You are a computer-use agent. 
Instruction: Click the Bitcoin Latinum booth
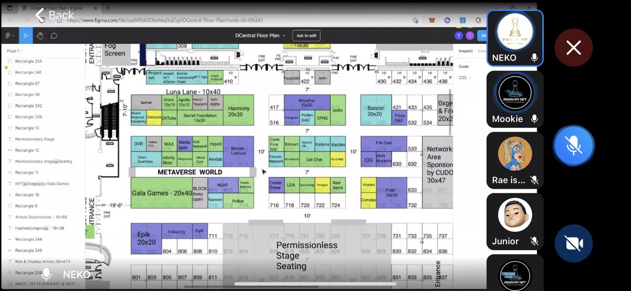[x=239, y=152]
